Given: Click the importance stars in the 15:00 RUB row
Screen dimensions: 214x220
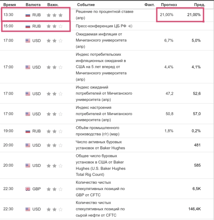Looking at the screenshot, I should [x=54, y=26].
